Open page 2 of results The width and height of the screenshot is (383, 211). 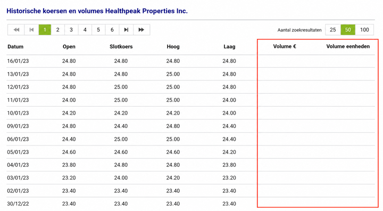pyautogui.click(x=57, y=30)
